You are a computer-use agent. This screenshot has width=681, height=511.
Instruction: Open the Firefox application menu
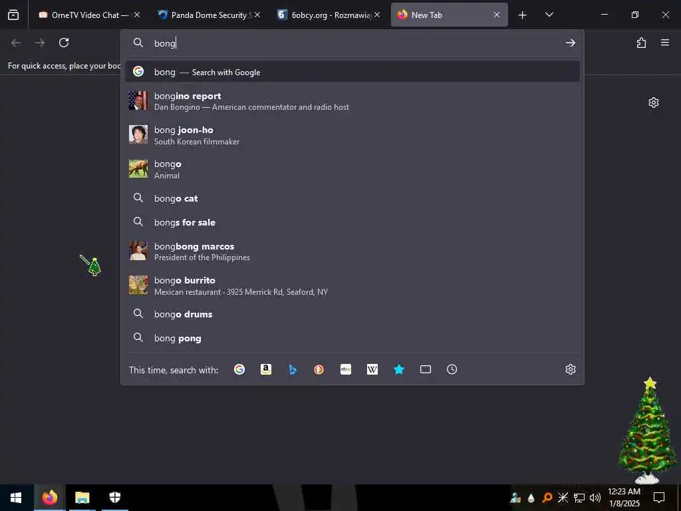(665, 43)
